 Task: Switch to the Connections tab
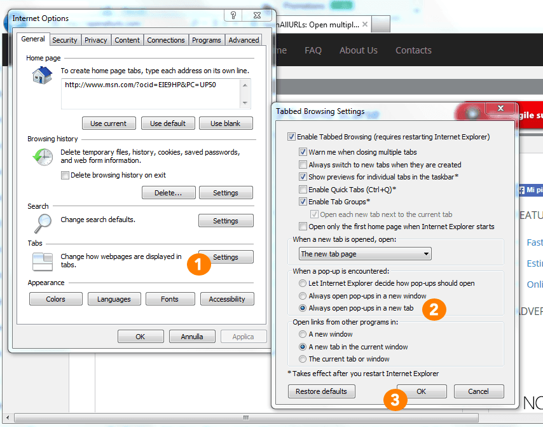click(x=166, y=40)
